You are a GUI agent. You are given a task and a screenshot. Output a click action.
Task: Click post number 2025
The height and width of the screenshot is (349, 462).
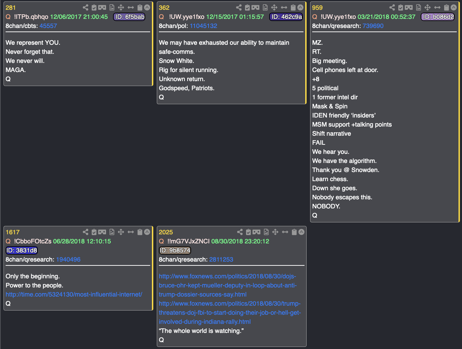tap(166, 232)
